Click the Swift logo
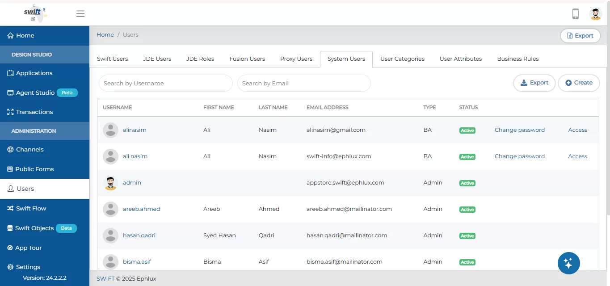This screenshot has width=610, height=286. coord(35,13)
